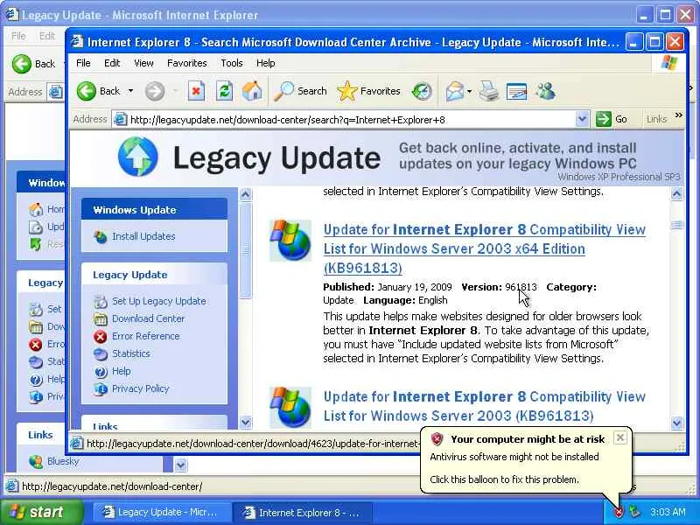Open Tools menu
The image size is (700, 525).
point(232,63)
